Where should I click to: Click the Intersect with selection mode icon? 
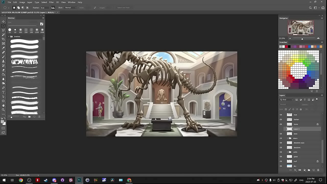coord(27,8)
